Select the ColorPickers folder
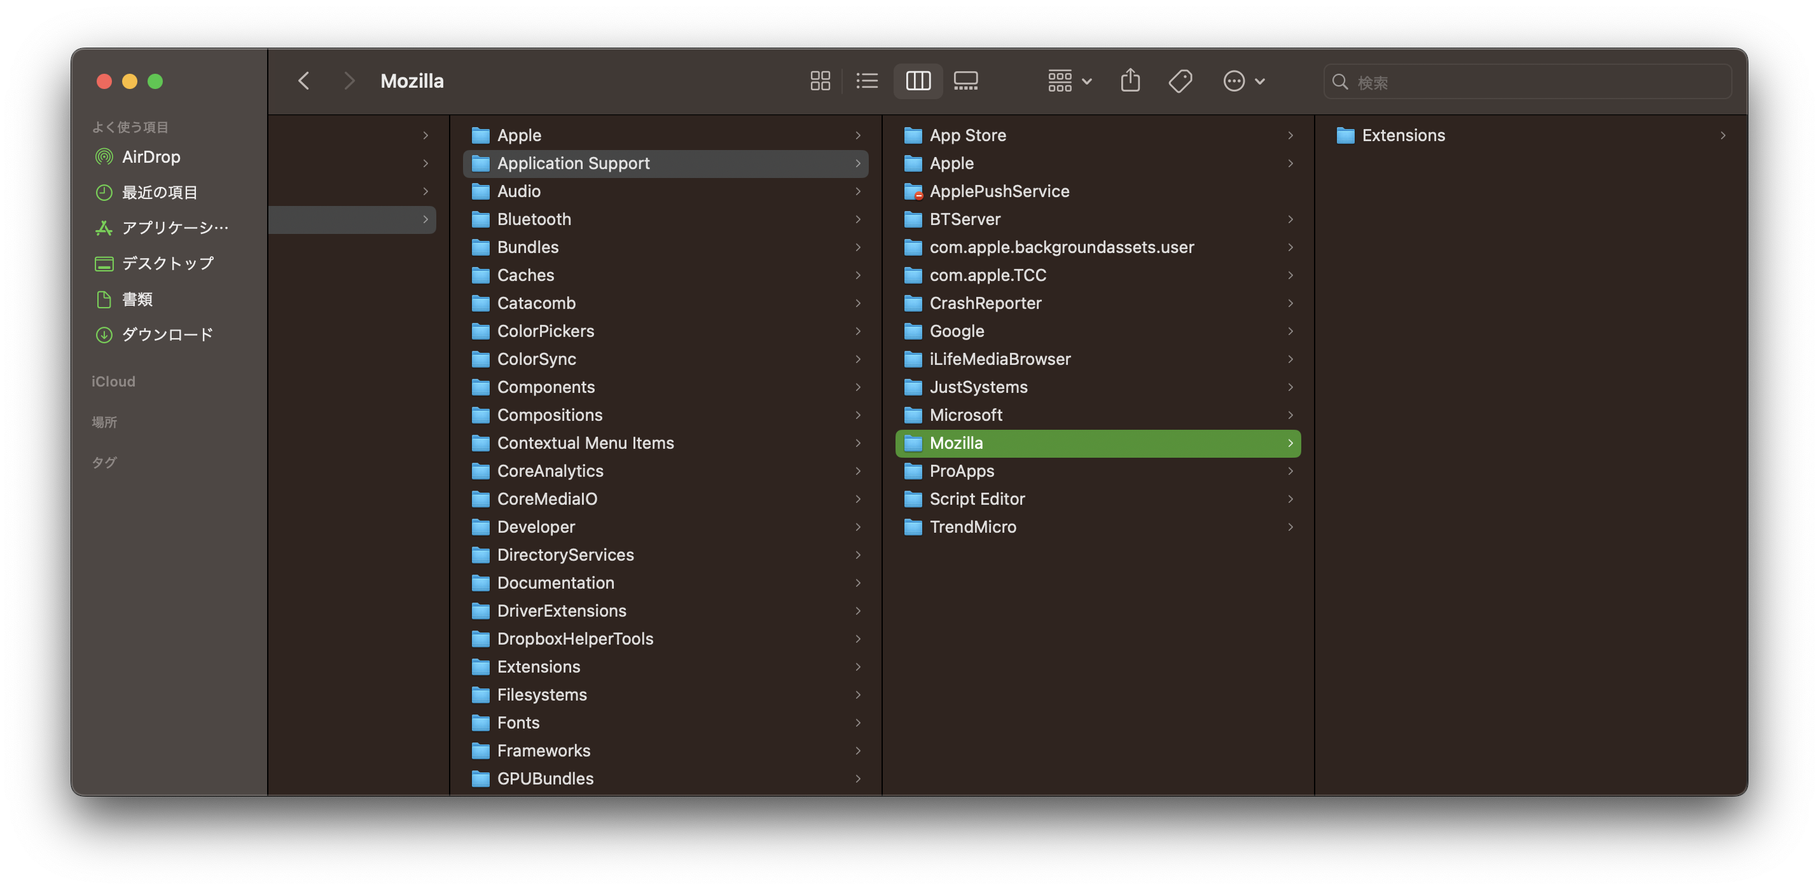 click(665, 331)
